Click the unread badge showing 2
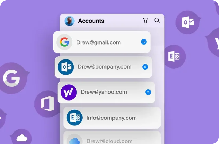The width and height of the screenshot is (219, 144). tap(148, 92)
